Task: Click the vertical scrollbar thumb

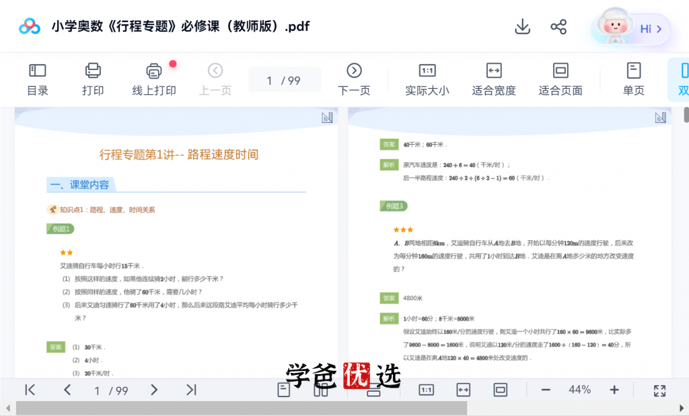Action: pyautogui.click(x=686, y=114)
